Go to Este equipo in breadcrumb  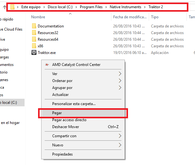31,7
